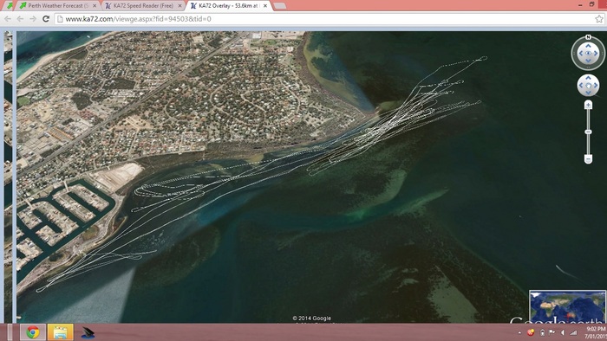Reload the page with the refresh button

click(46, 18)
